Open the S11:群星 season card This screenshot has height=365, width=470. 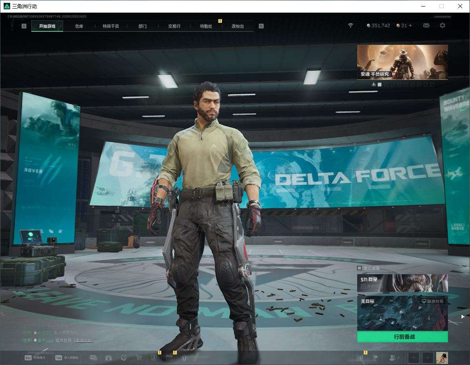pyautogui.click(x=402, y=283)
